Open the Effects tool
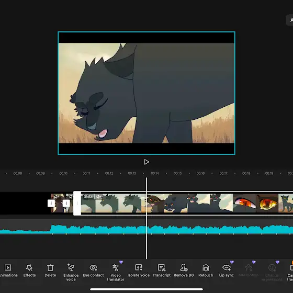The width and height of the screenshot is (293, 293). tap(29, 270)
